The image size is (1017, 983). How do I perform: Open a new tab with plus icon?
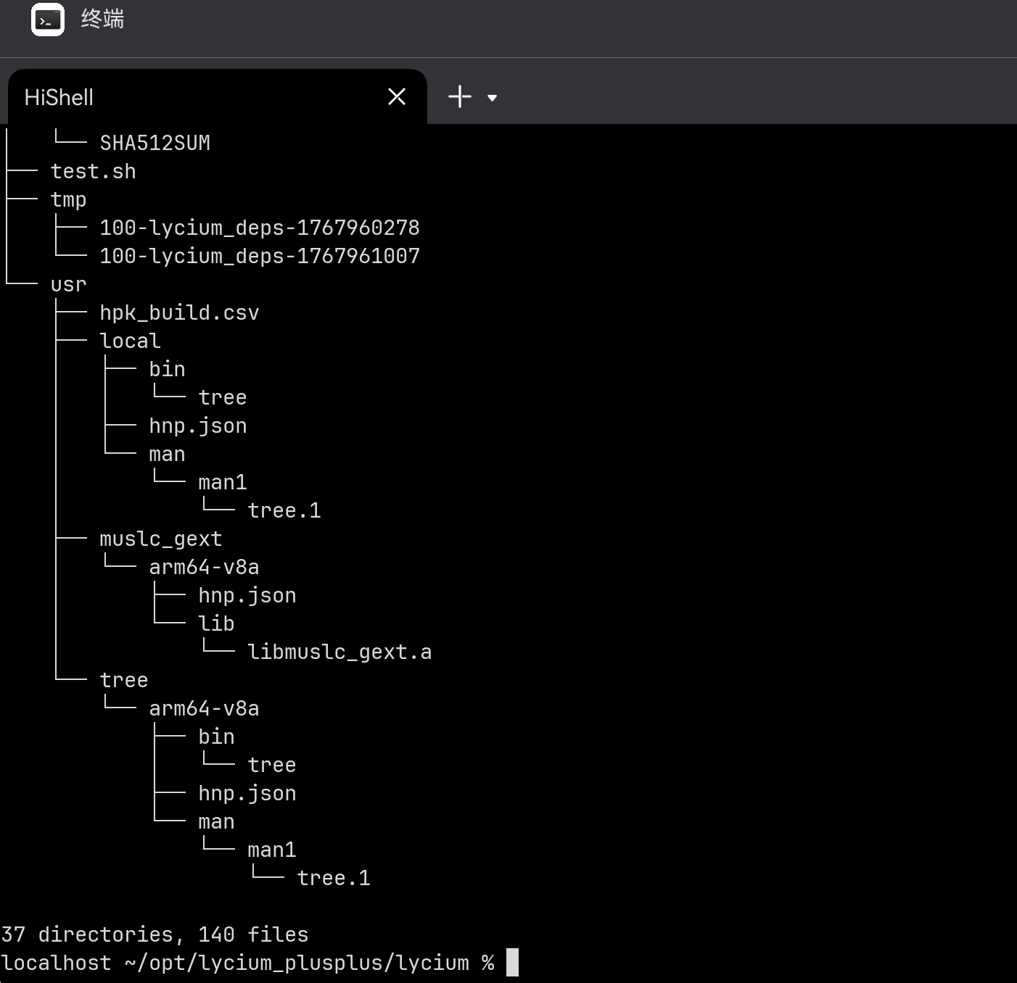460,96
